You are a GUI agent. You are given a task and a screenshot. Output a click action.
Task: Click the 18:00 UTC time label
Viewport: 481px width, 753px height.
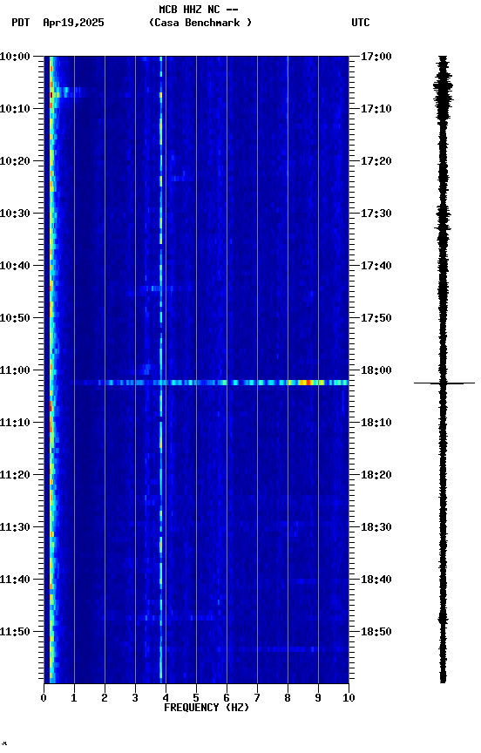click(x=376, y=370)
